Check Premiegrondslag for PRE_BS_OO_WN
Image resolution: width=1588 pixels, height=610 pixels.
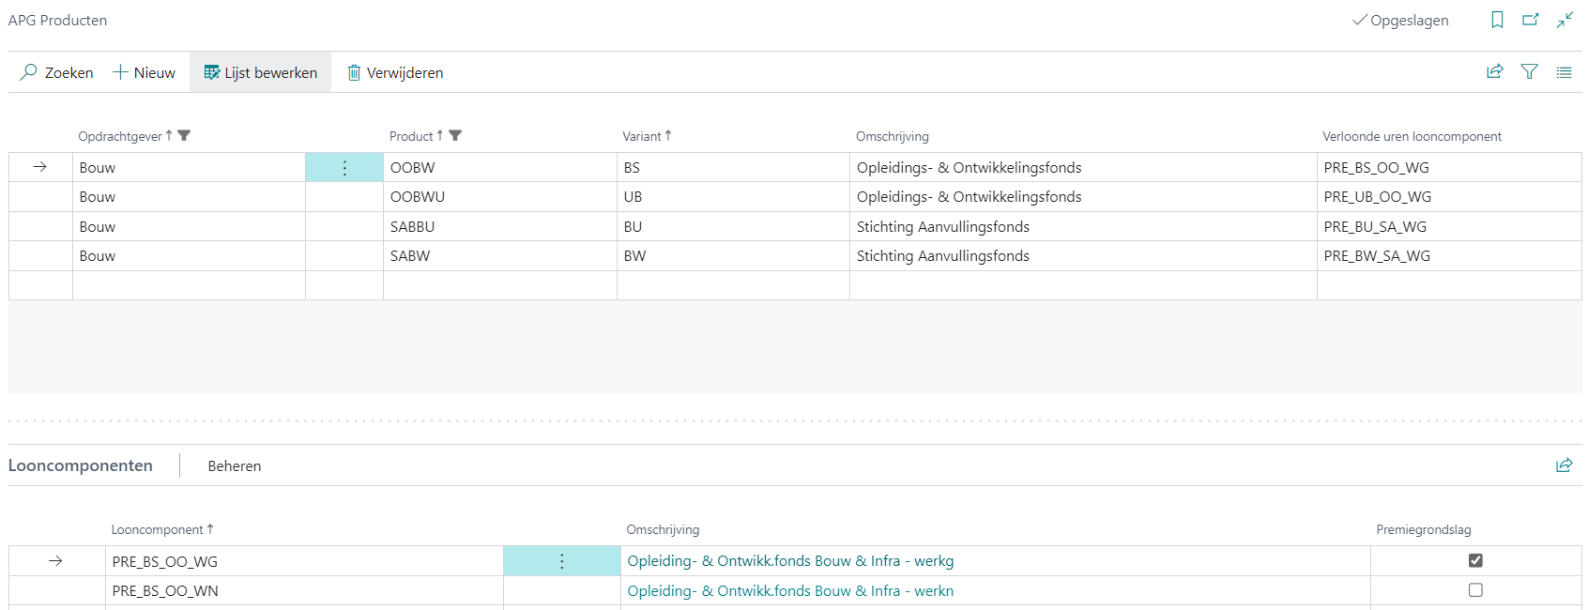[x=1475, y=590]
